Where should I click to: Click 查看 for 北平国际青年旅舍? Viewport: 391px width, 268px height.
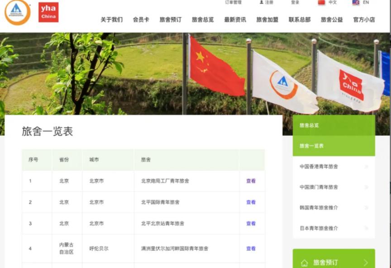[251, 202]
